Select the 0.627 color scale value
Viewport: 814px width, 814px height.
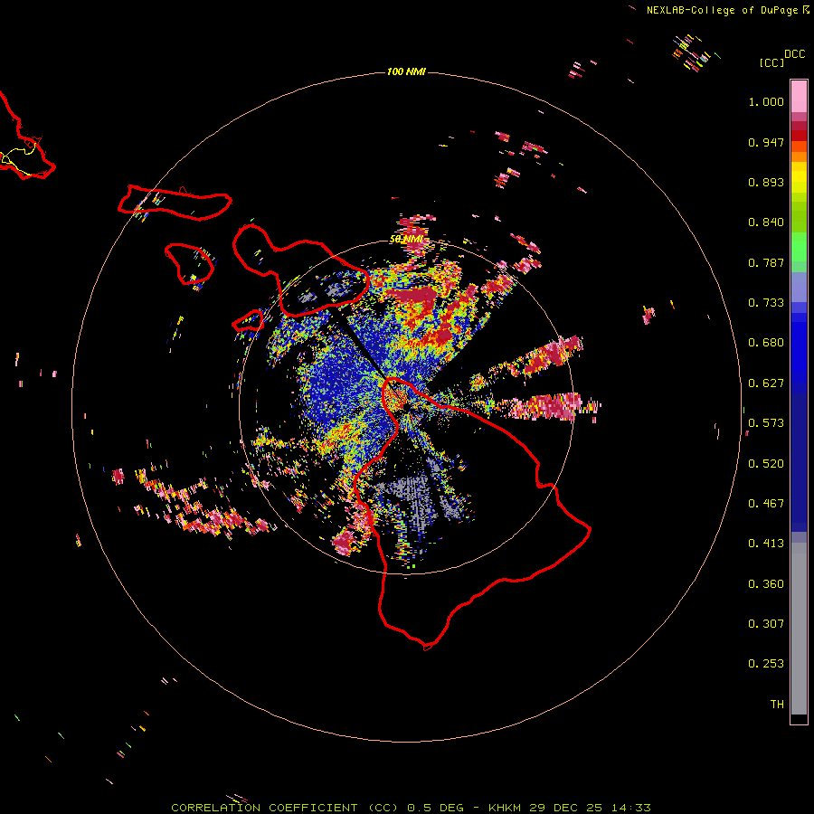[x=766, y=383]
